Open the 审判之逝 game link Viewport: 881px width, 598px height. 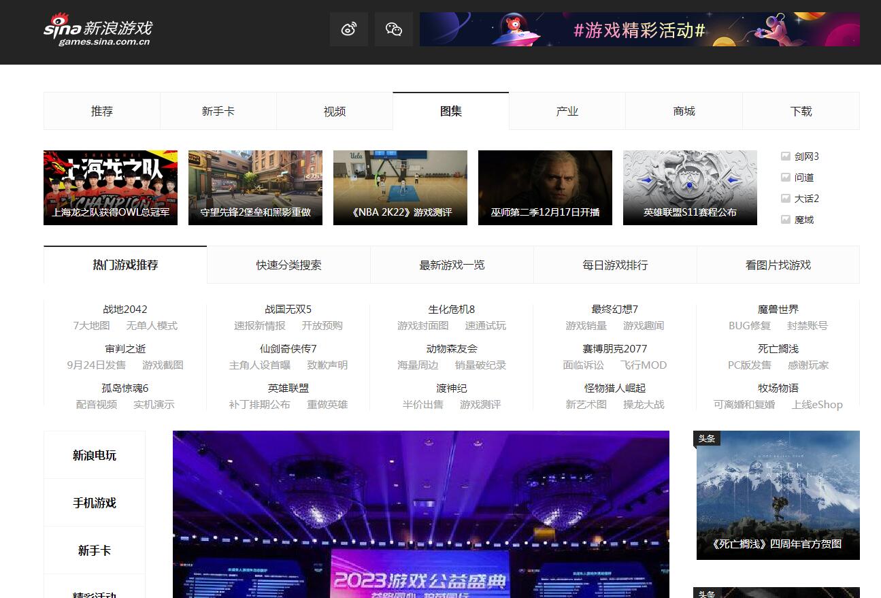pyautogui.click(x=125, y=349)
